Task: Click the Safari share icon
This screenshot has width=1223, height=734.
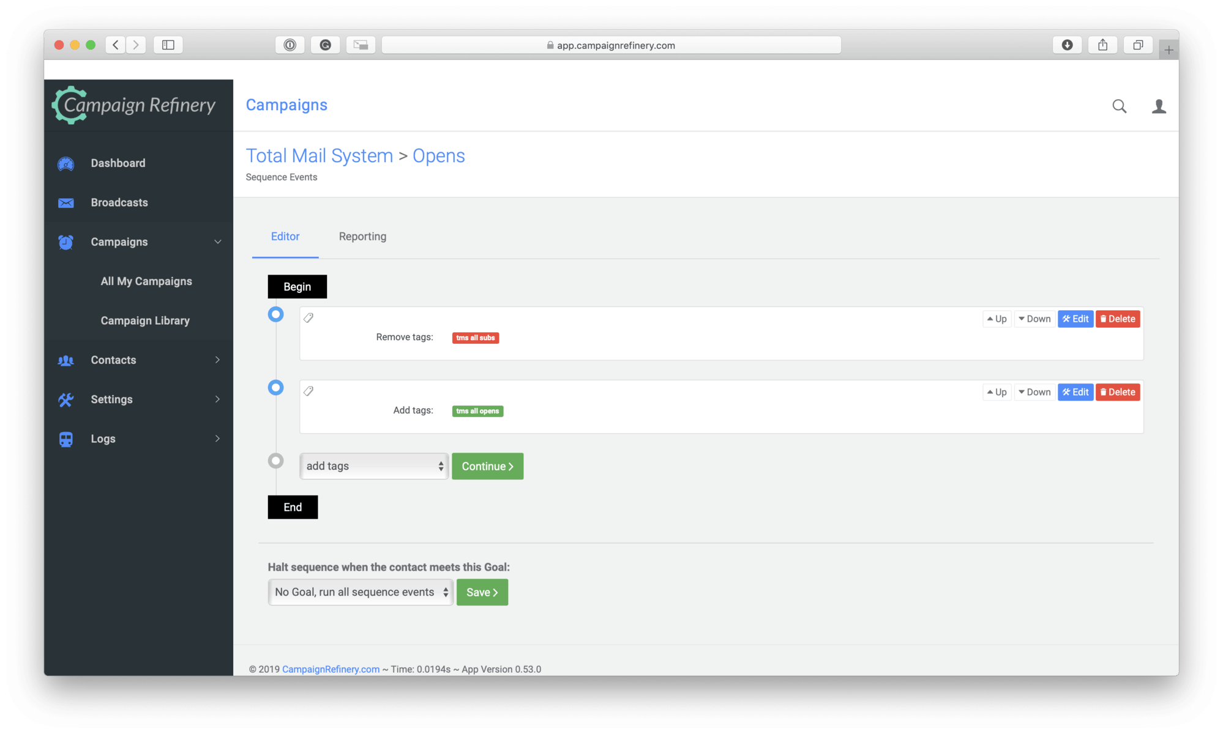Action: (x=1102, y=45)
